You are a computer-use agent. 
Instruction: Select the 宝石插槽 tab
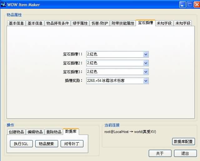pos(145,23)
